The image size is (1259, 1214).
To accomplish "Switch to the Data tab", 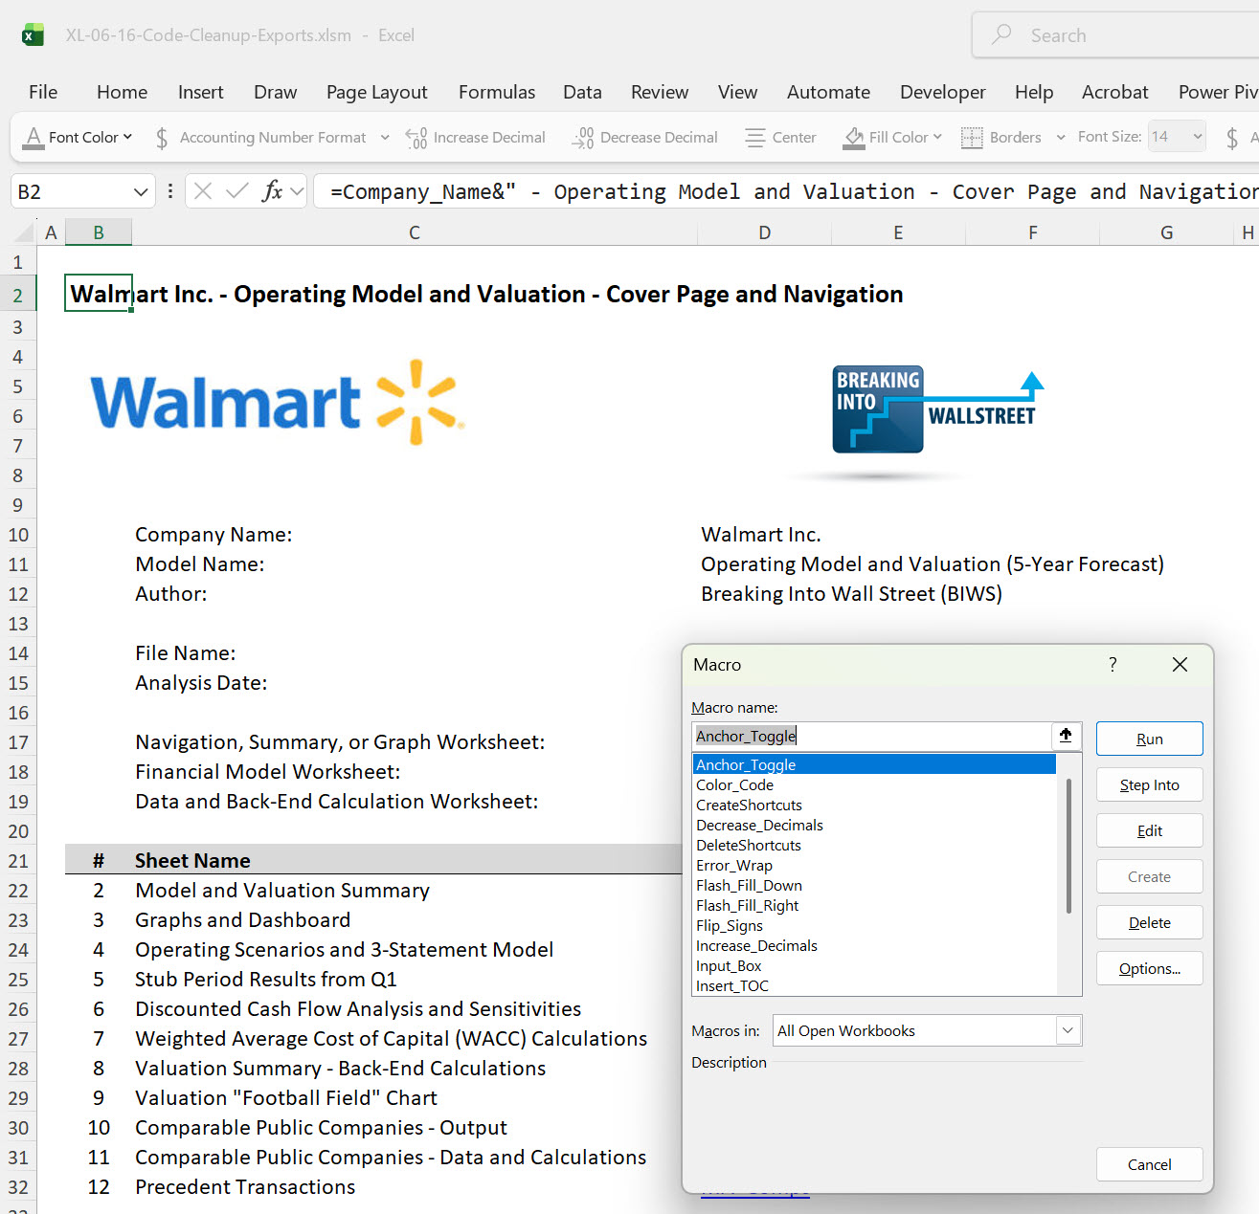I will pos(582,92).
